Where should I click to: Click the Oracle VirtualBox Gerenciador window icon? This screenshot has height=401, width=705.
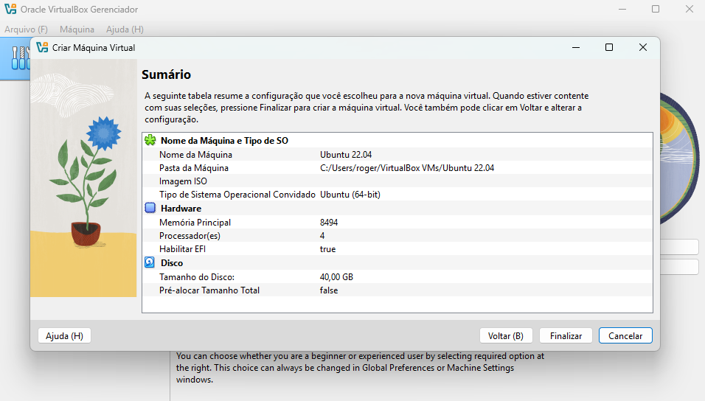click(10, 10)
